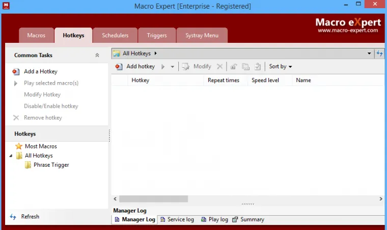Click the star icon for Most Macros
The width and height of the screenshot is (387, 230).
click(x=19, y=146)
